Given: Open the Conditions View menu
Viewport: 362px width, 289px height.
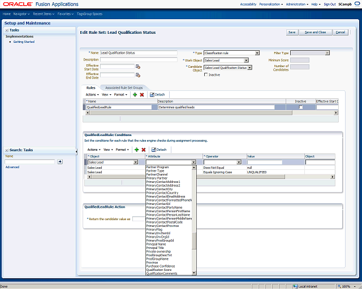Looking at the screenshot, I should (x=108, y=150).
